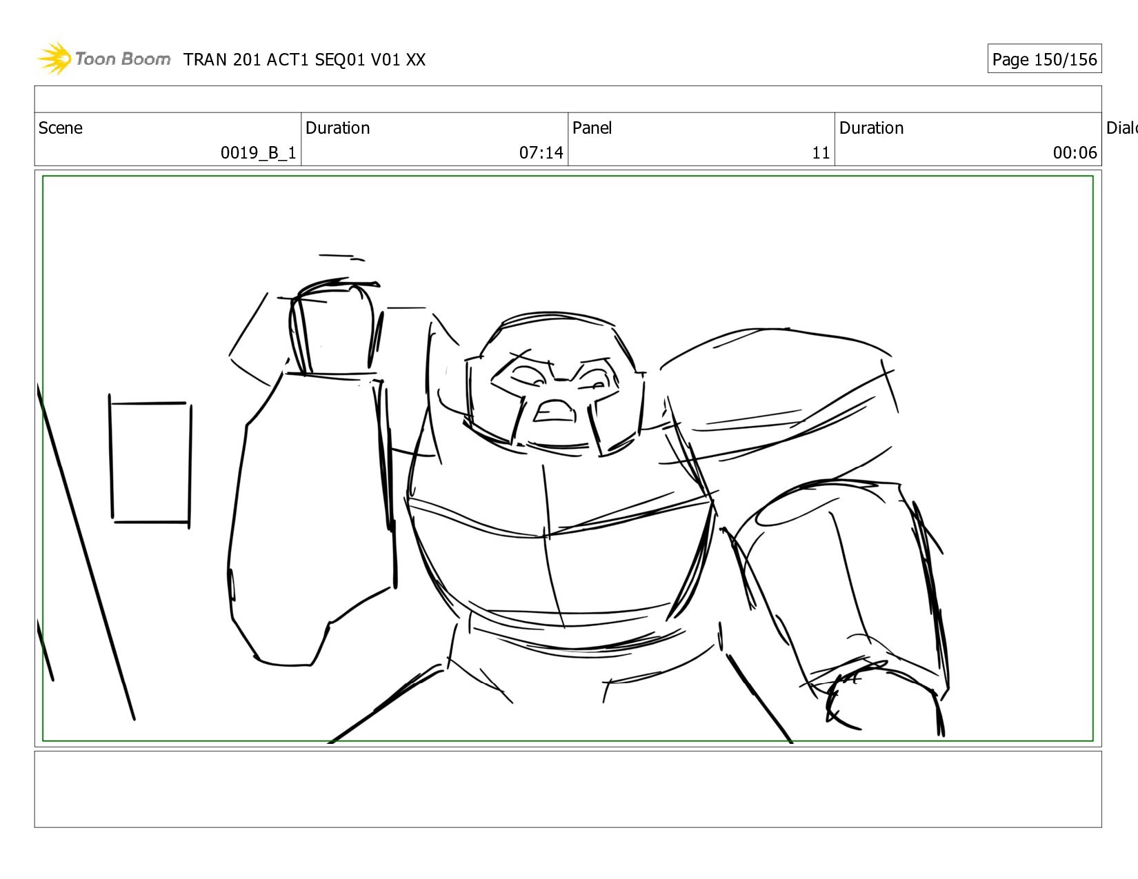Click the Toon Boom wordmark text
The width and height of the screenshot is (1138, 879).
[x=123, y=59]
